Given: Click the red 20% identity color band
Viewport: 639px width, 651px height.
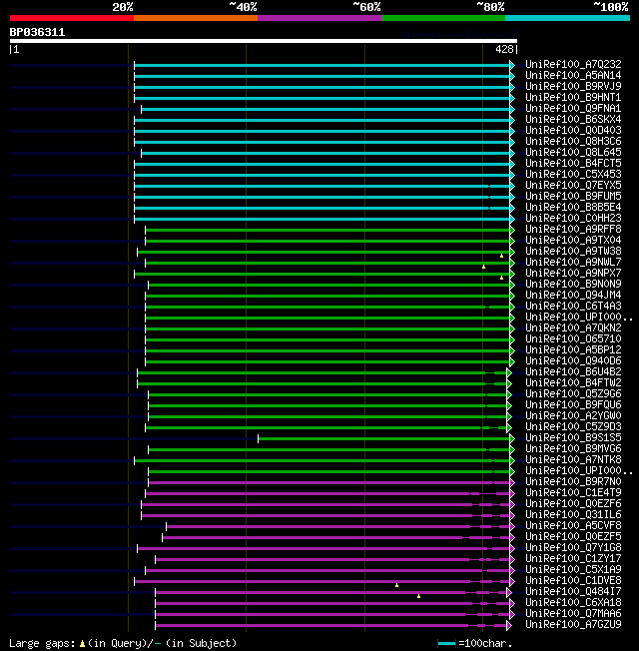Looking at the screenshot, I should (x=72, y=18).
